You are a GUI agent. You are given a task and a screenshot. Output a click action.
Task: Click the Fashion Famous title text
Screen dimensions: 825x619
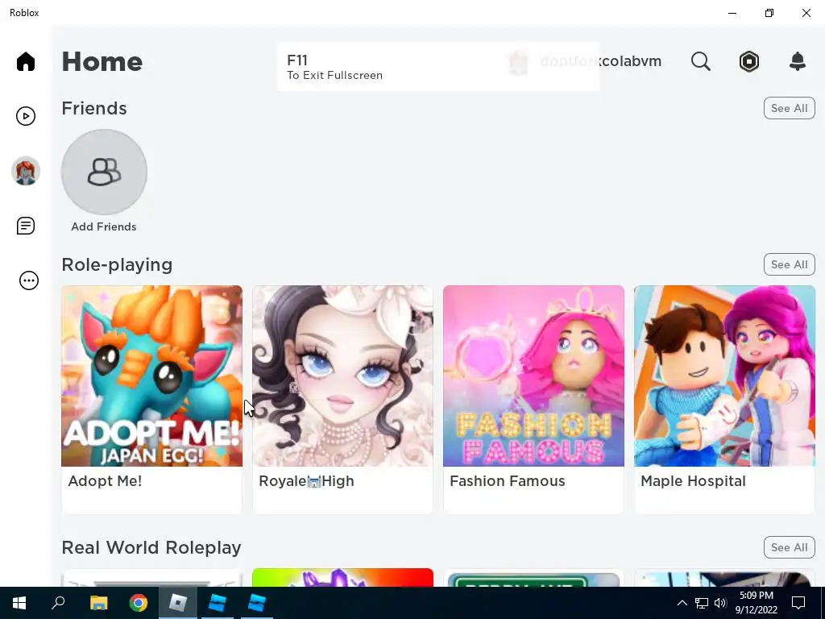click(508, 480)
